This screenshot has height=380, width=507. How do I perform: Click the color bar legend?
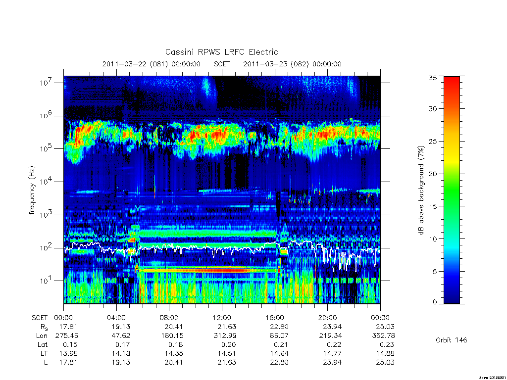452,190
